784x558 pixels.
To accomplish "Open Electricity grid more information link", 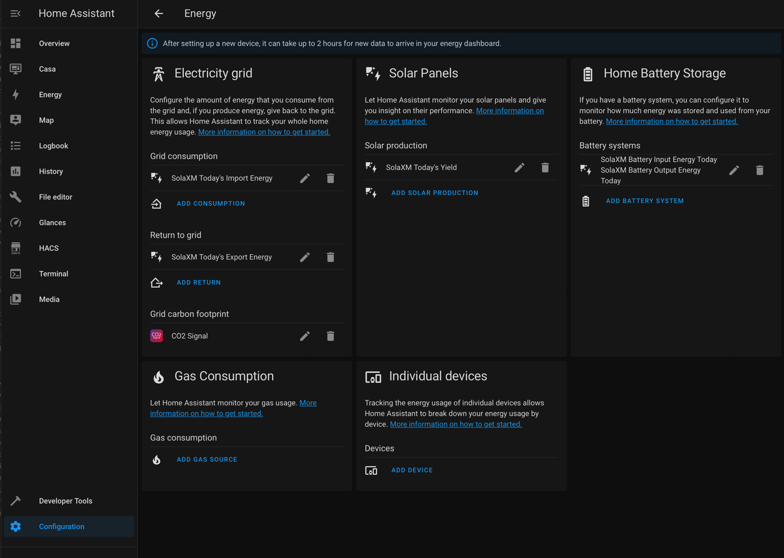I will [264, 132].
